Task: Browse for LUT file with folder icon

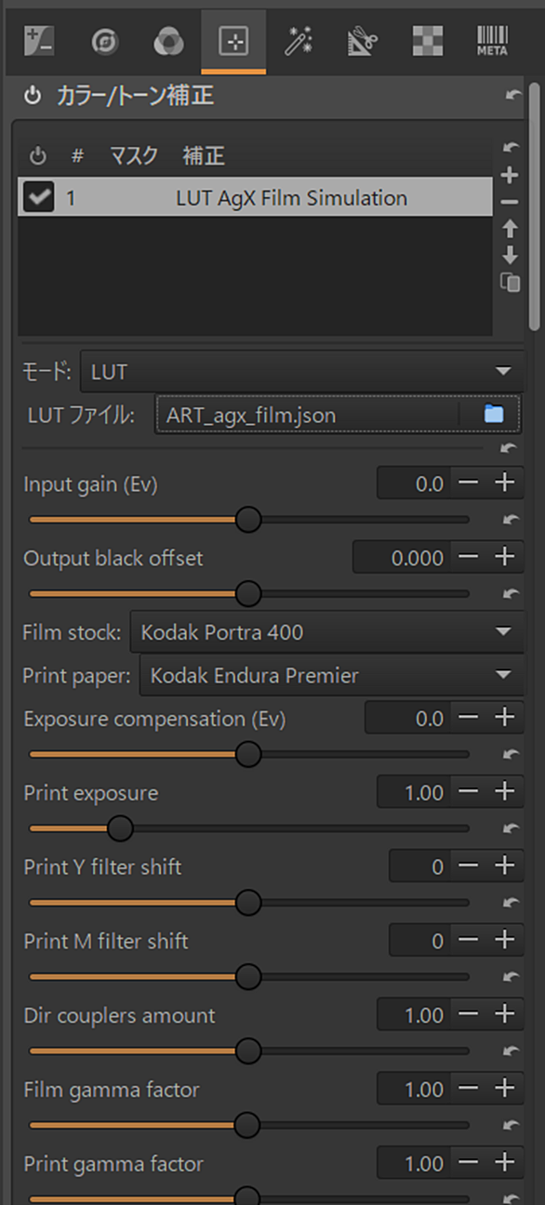Action: [x=494, y=415]
